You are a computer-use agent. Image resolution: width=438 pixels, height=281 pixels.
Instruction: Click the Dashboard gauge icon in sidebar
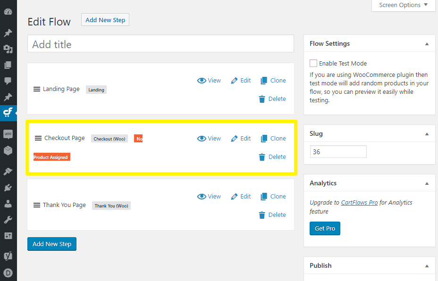pos(8,11)
